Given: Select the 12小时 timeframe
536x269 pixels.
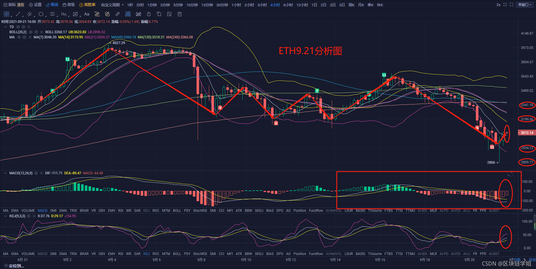Looking at the screenshot, I should click(302, 5).
